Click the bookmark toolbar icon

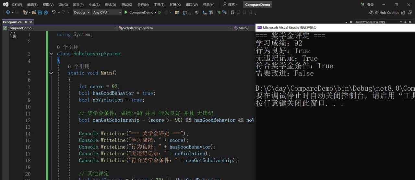point(232,12)
